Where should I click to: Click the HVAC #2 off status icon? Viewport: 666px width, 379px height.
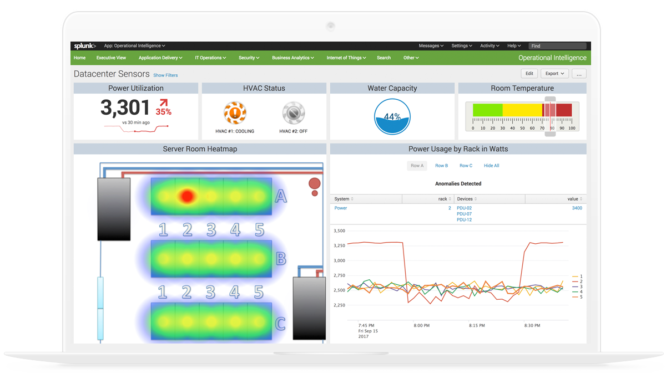click(294, 113)
